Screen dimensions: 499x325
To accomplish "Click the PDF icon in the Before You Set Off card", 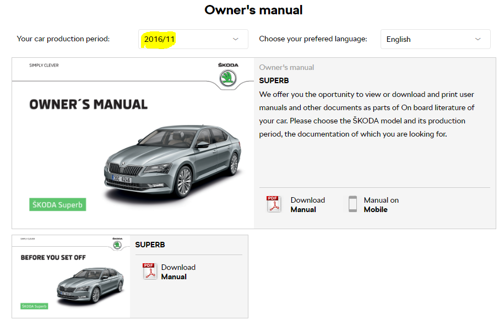I will click(150, 271).
